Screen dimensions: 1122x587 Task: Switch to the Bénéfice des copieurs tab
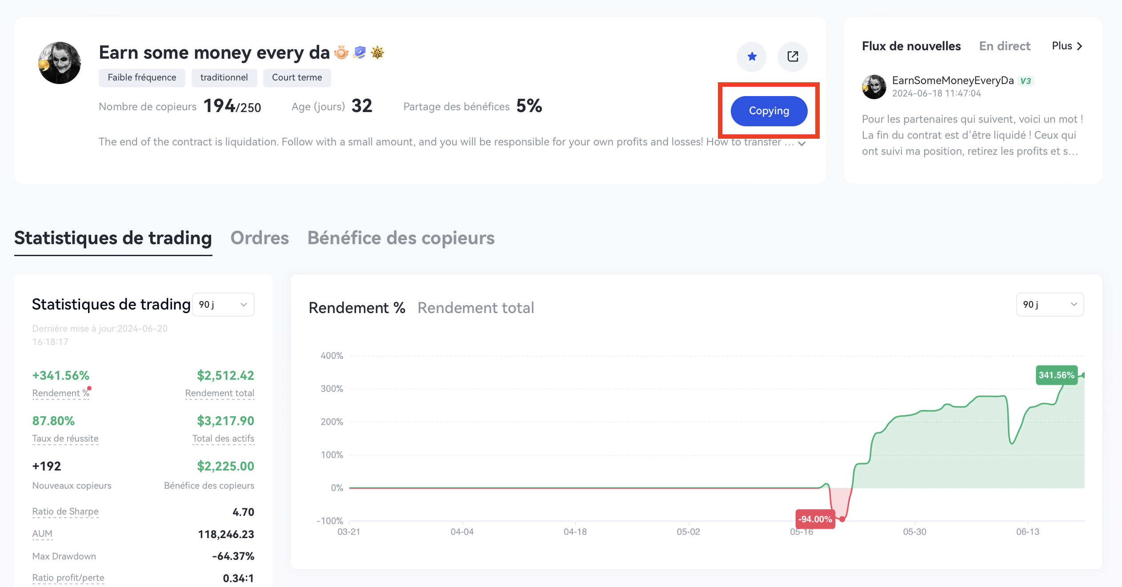coord(401,238)
